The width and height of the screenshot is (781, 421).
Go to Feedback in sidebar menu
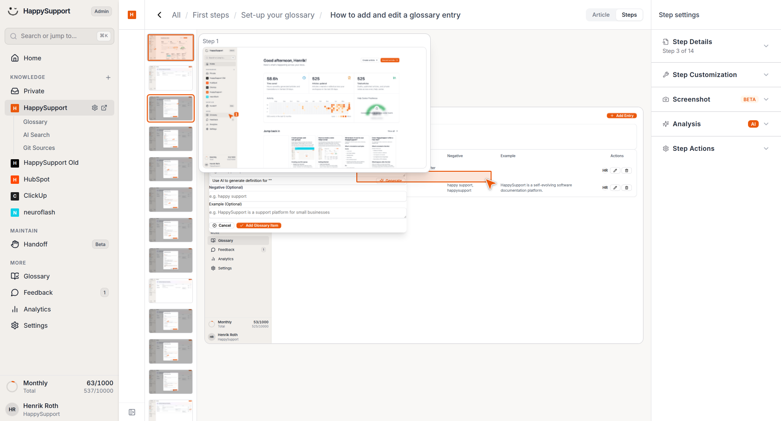click(x=38, y=292)
